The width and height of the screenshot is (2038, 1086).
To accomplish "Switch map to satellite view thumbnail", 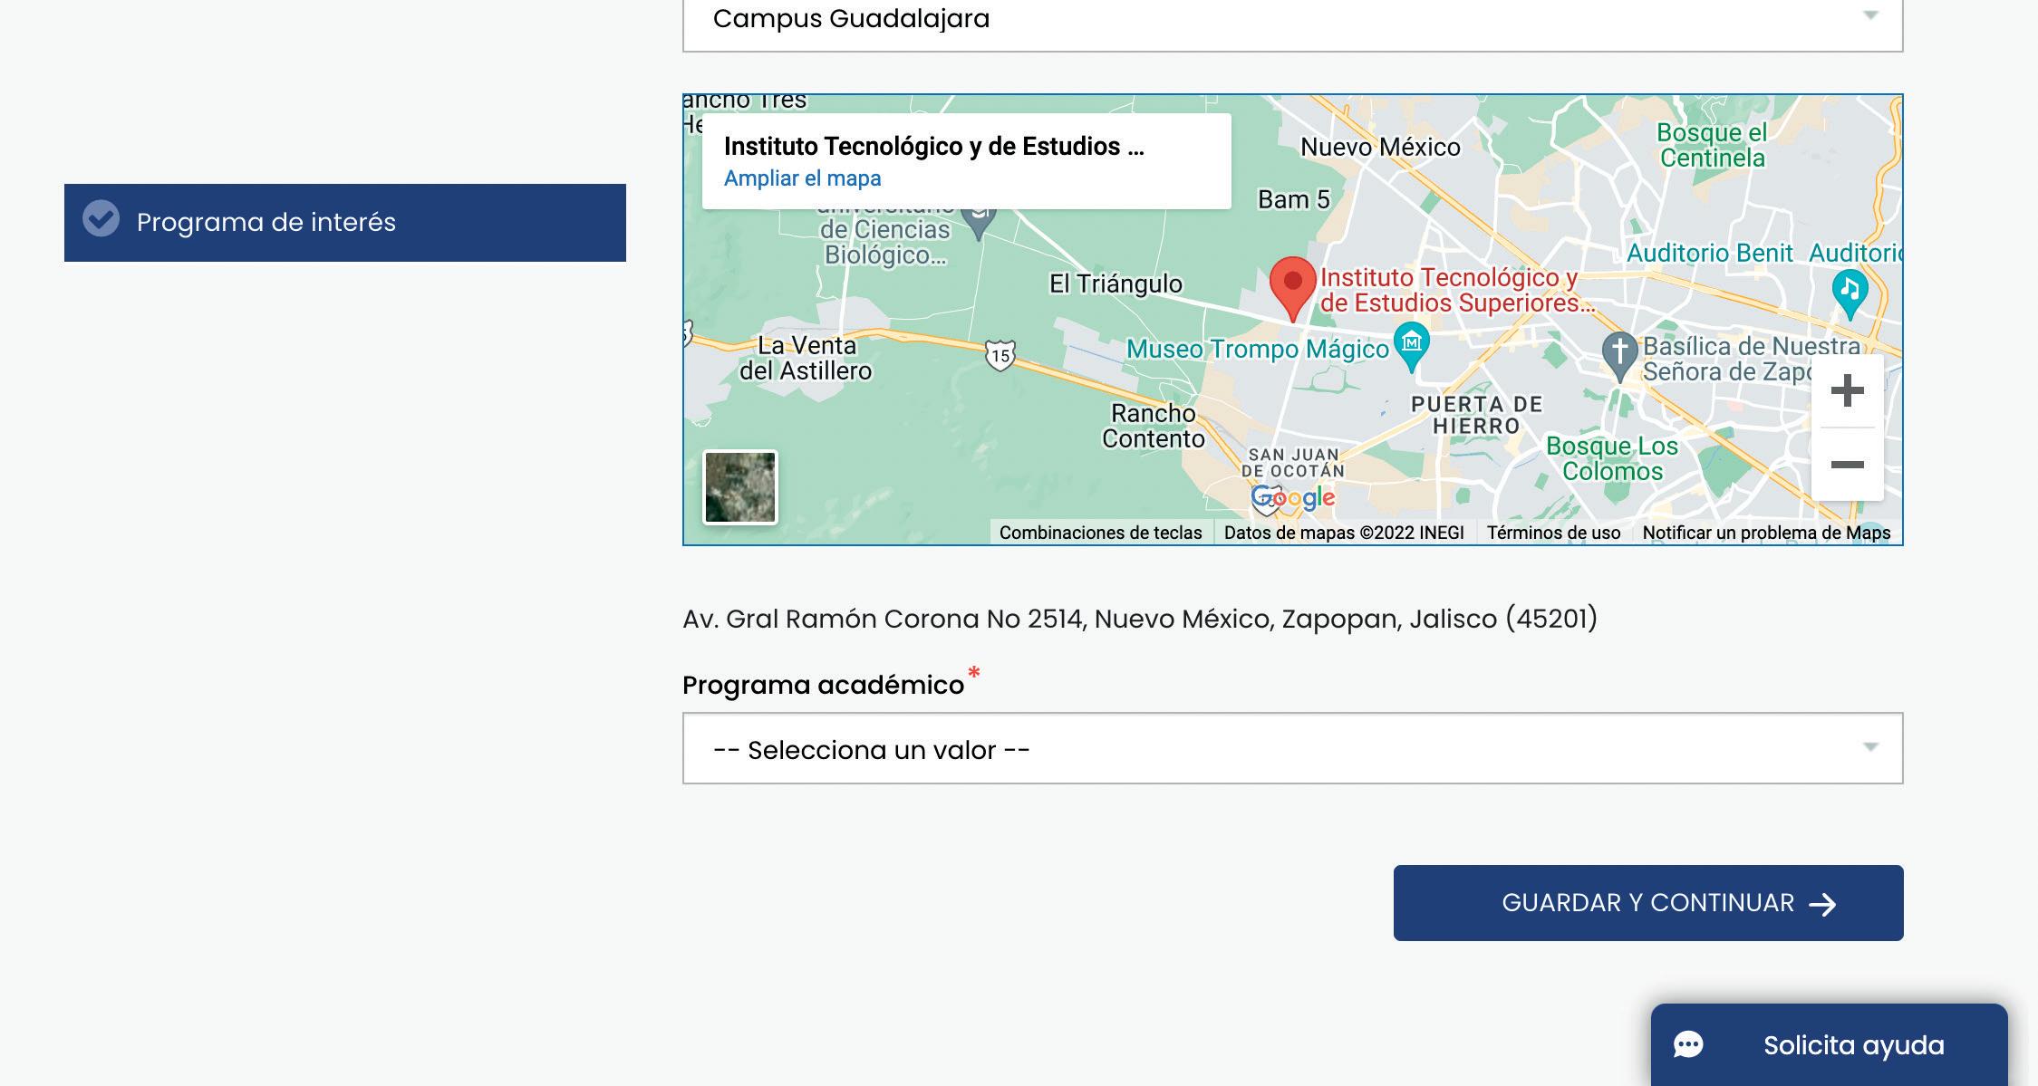I will pos(740,487).
